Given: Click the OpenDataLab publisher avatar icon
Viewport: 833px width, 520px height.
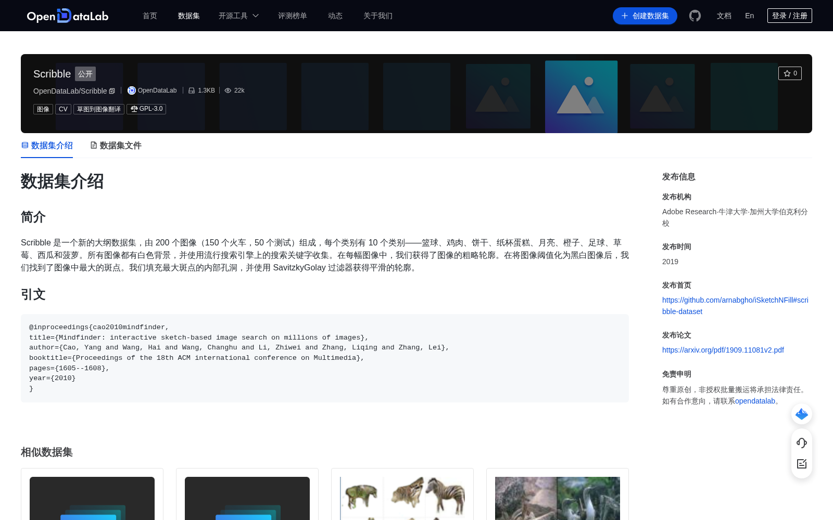Looking at the screenshot, I should click(132, 90).
